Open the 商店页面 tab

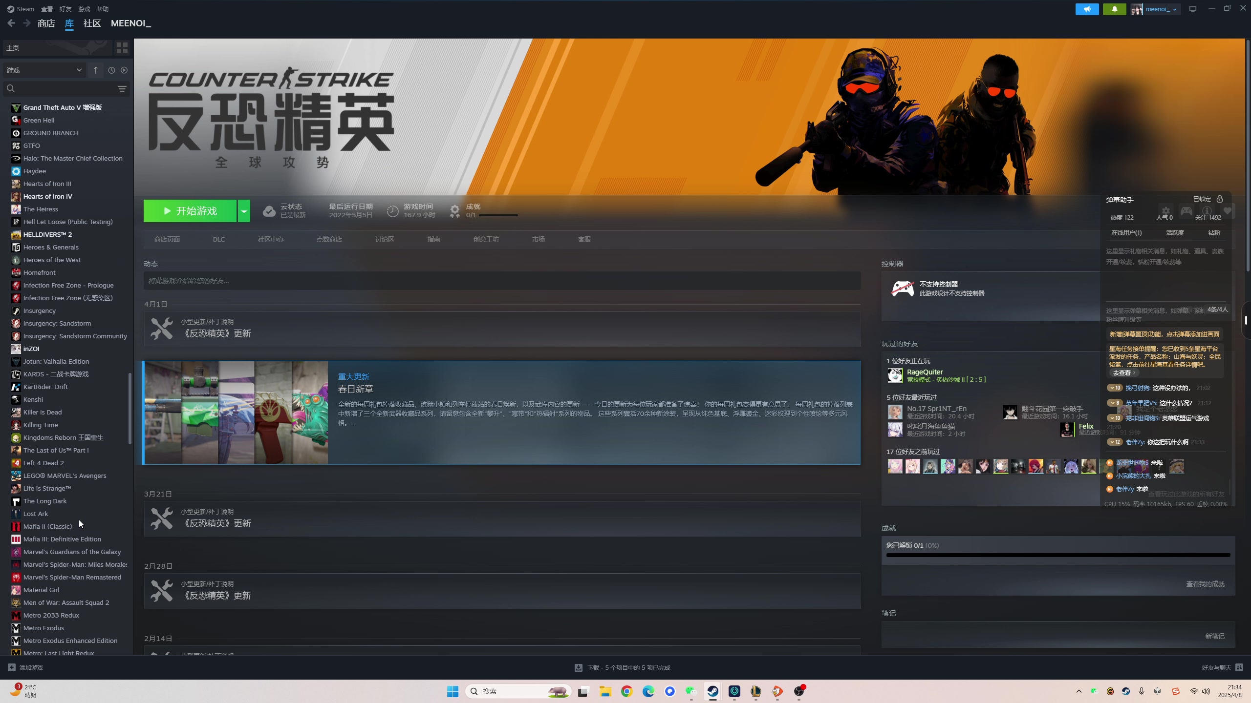click(x=167, y=239)
